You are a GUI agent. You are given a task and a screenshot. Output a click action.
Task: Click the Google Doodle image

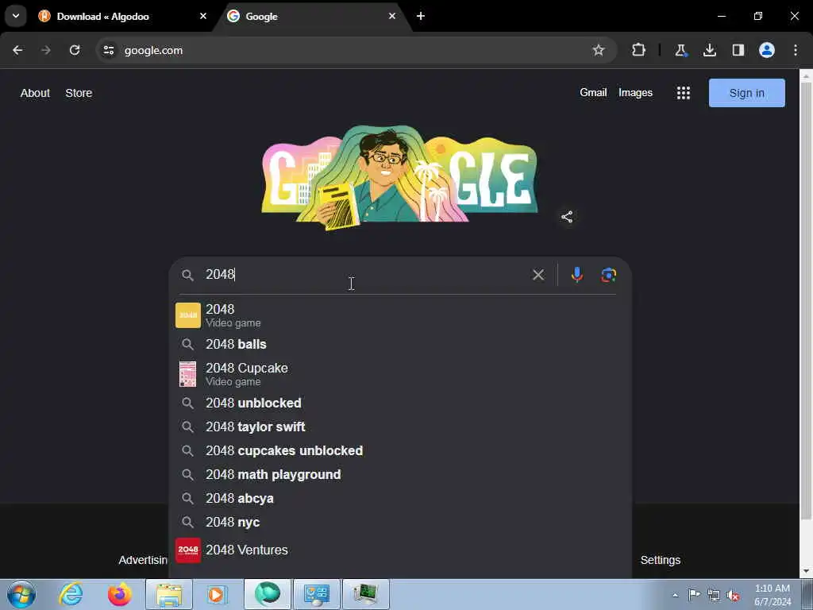pyautogui.click(x=400, y=177)
